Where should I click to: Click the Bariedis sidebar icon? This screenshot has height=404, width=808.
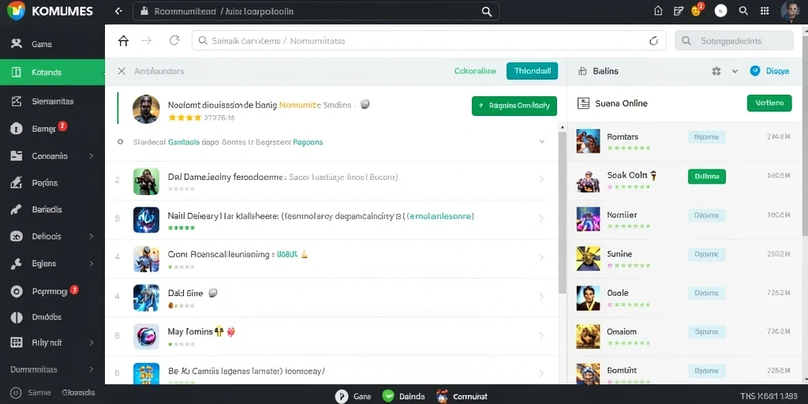(x=16, y=210)
